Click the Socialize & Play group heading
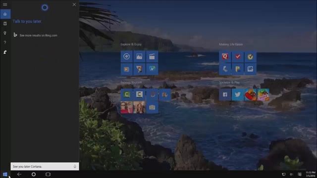The height and width of the screenshot is (178, 317). [x=229, y=83]
